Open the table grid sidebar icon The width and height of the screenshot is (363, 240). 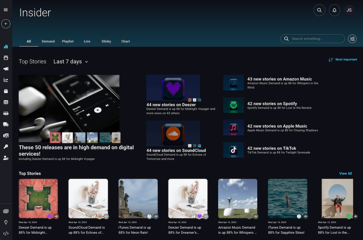pyautogui.click(x=6, y=102)
